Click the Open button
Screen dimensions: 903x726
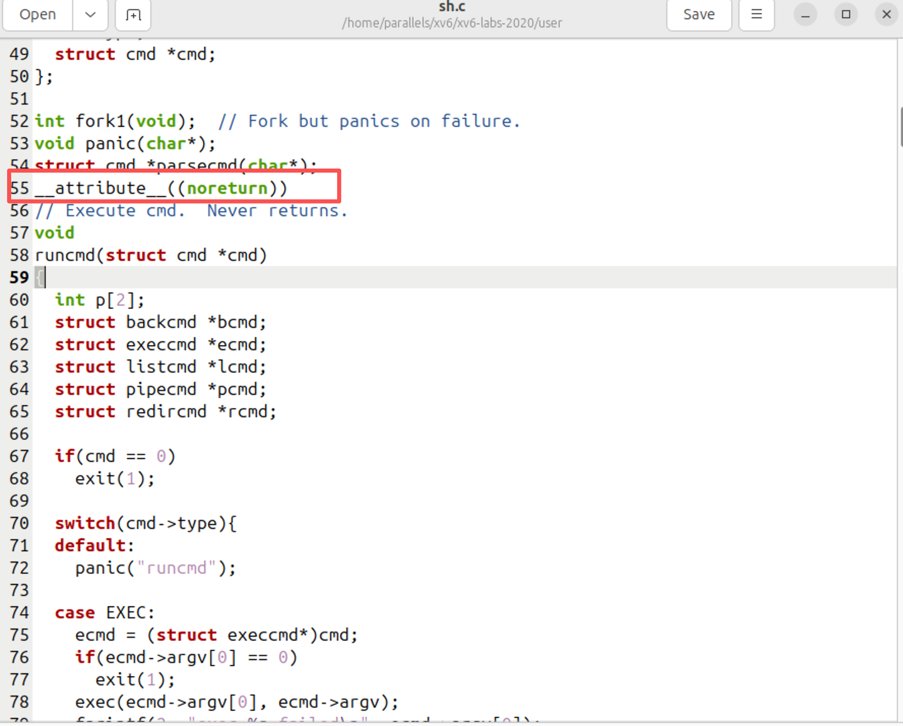tap(38, 15)
